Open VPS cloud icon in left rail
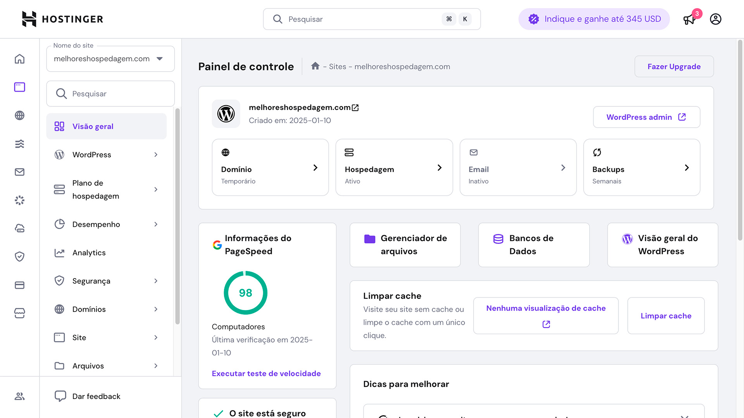This screenshot has width=744, height=418. pyautogui.click(x=19, y=228)
